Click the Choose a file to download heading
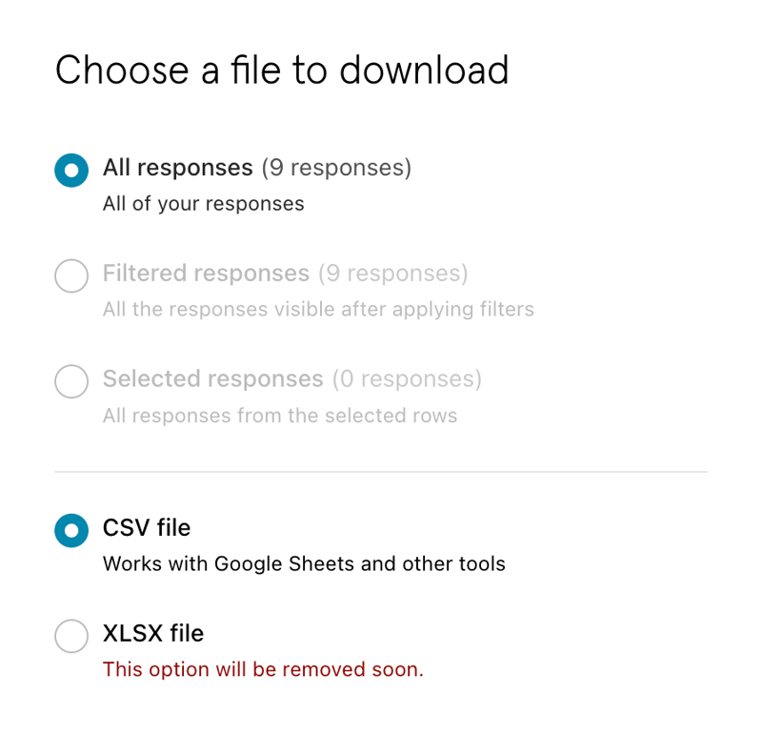This screenshot has width=762, height=735. tap(283, 70)
